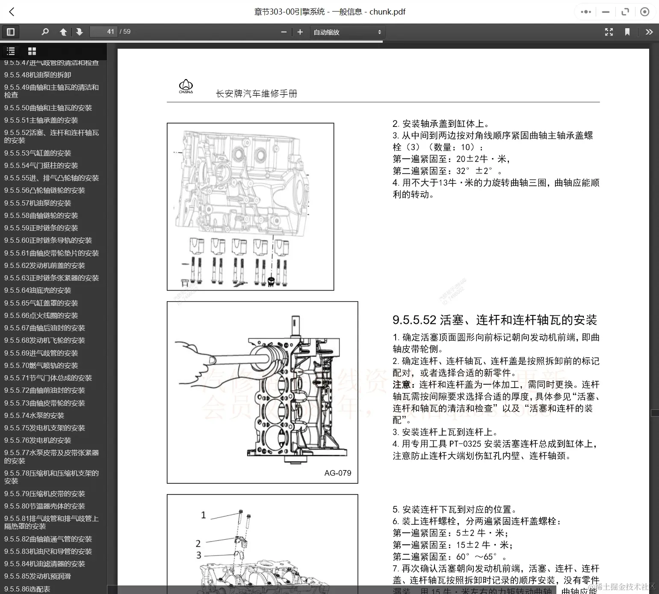The height and width of the screenshot is (594, 659).
Task: Select outline link 9.5.5.53气缸盖的安装
Action: 38,153
